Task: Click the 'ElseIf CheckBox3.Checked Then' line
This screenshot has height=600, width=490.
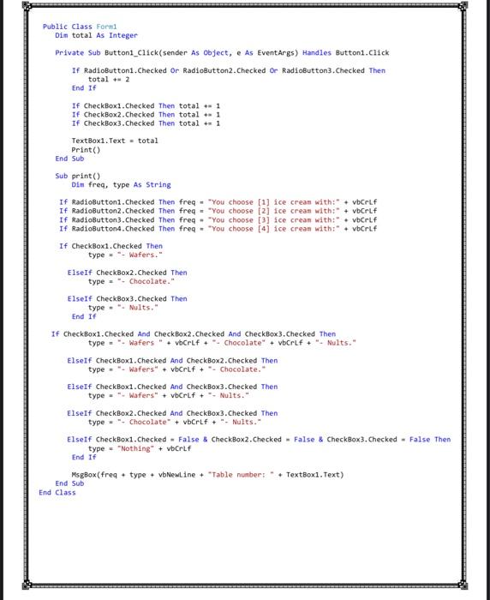Action: tap(127, 299)
